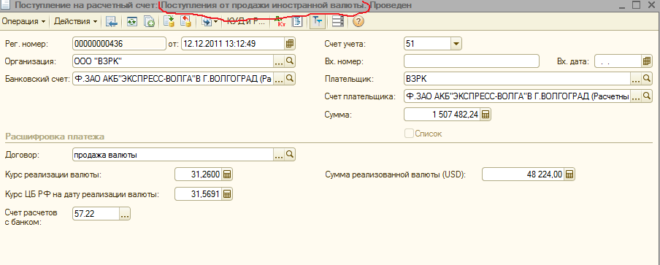
Task: Click the magnifier next to Организация field
Action: [x=290, y=61]
